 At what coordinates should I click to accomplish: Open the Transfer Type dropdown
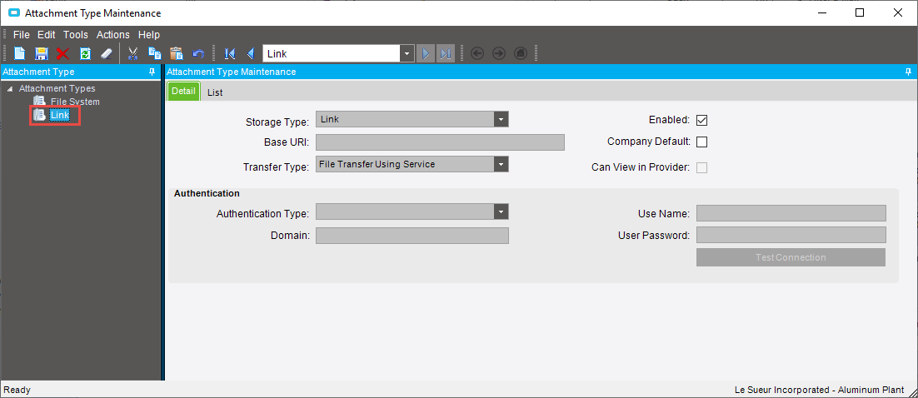[501, 165]
